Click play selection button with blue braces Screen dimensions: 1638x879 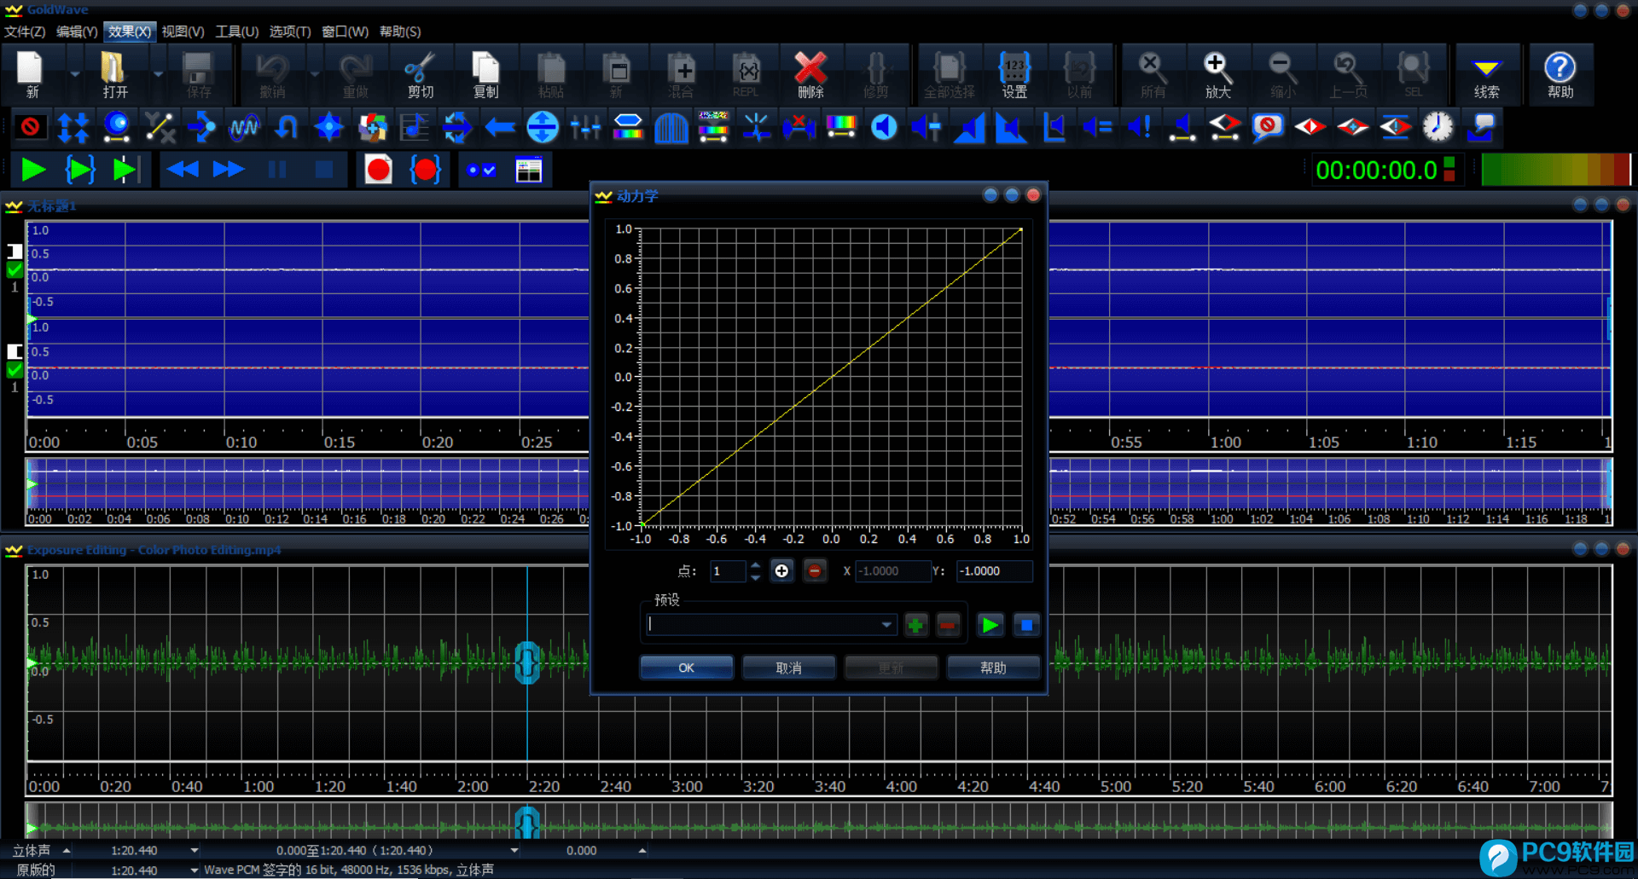pyautogui.click(x=80, y=170)
